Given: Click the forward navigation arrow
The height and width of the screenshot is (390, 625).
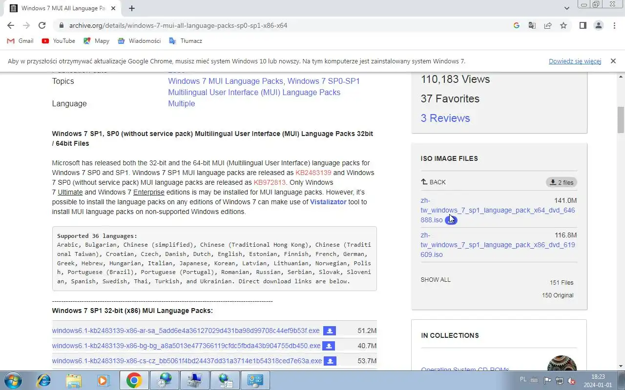Looking at the screenshot, I should 26,25.
